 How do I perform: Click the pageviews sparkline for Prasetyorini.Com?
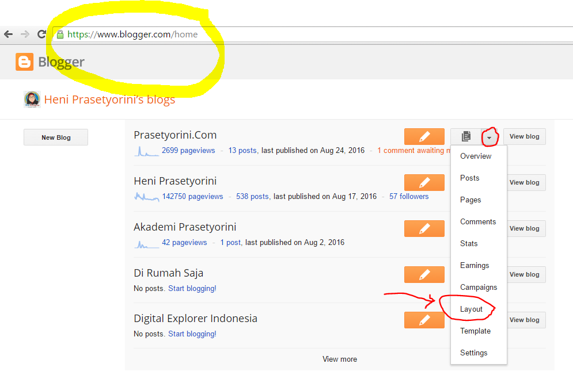146,151
